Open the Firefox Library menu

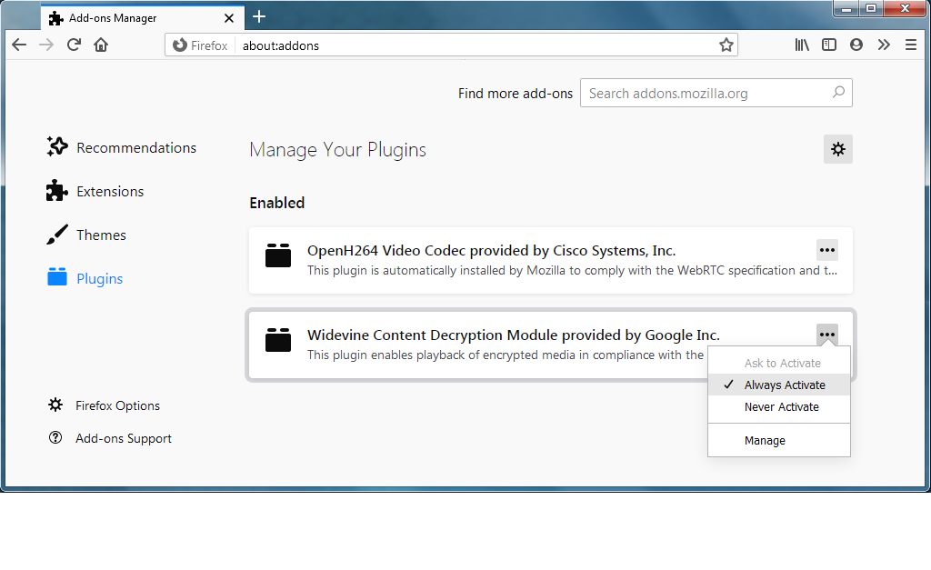pos(802,44)
